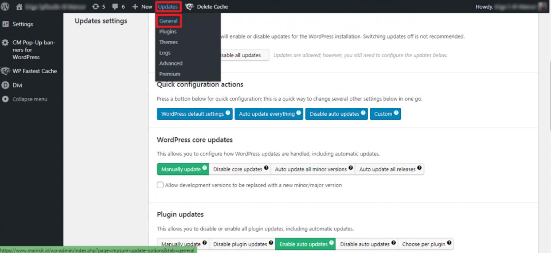Viewport: 551px width, 253px height.
Task: Open help tooltip on Choose per plugin
Action: click(449, 243)
